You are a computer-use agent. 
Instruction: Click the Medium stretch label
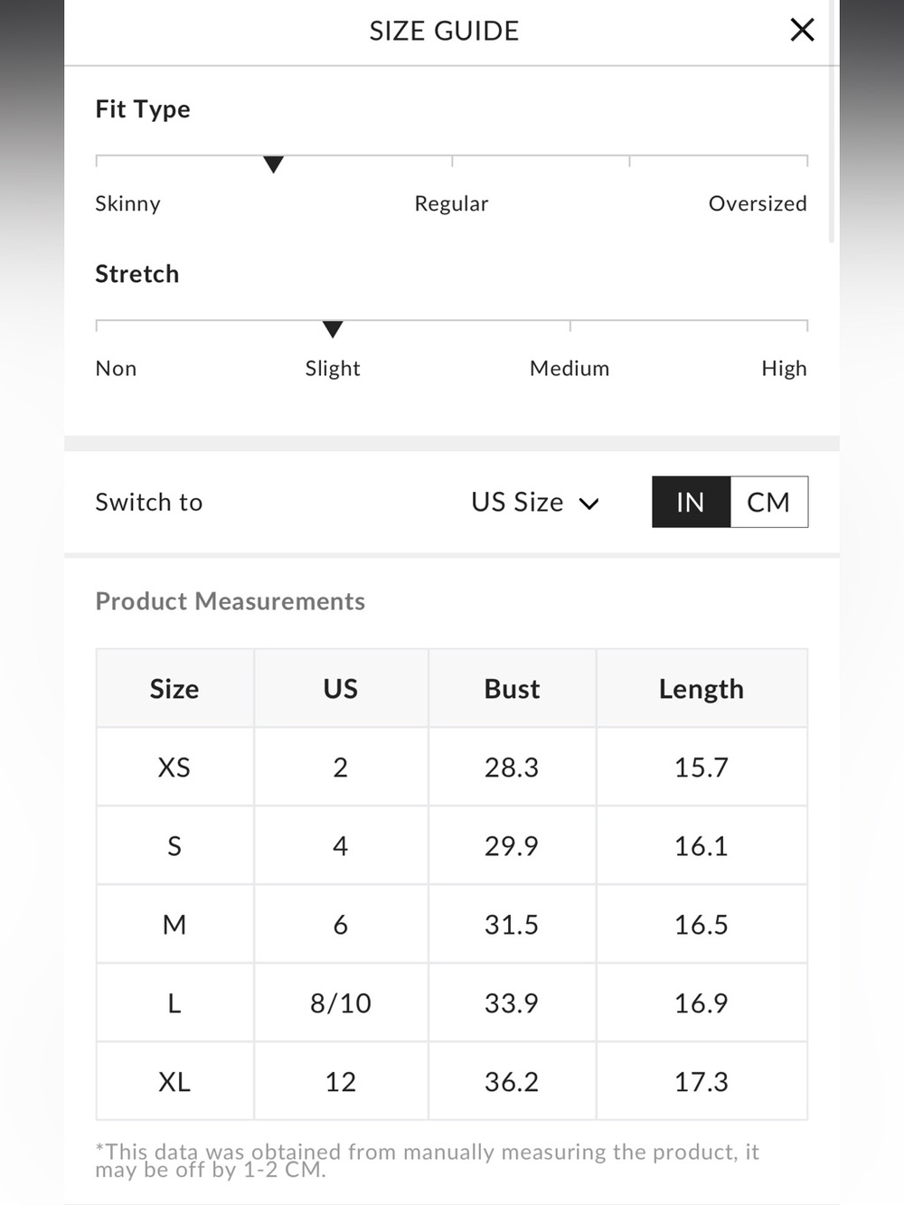point(570,368)
